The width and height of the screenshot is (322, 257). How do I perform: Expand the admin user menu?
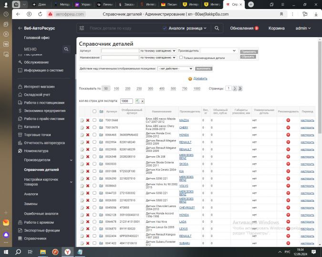click(303, 28)
